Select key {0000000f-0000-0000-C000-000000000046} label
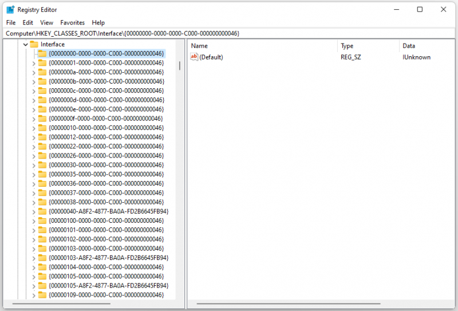Screen dimensions: 458x311 [x=106, y=119]
